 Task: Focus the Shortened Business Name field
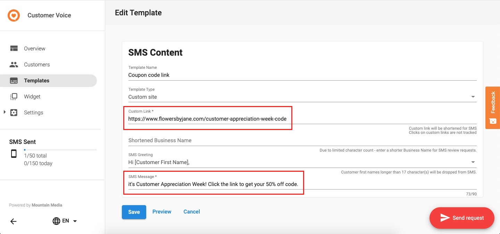click(302, 140)
